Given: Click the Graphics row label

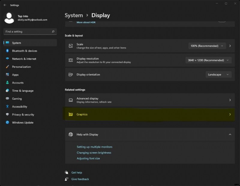Looking at the screenshot, I should (x=82, y=114).
